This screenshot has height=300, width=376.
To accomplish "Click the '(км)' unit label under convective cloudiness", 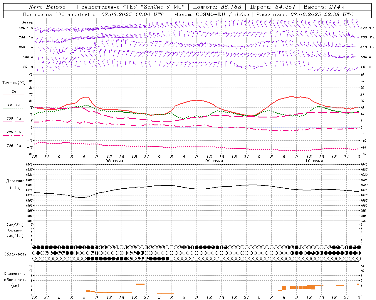I will [15, 285].
